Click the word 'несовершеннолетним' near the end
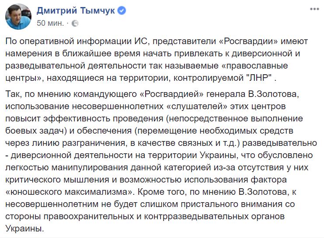 [52, 204]
